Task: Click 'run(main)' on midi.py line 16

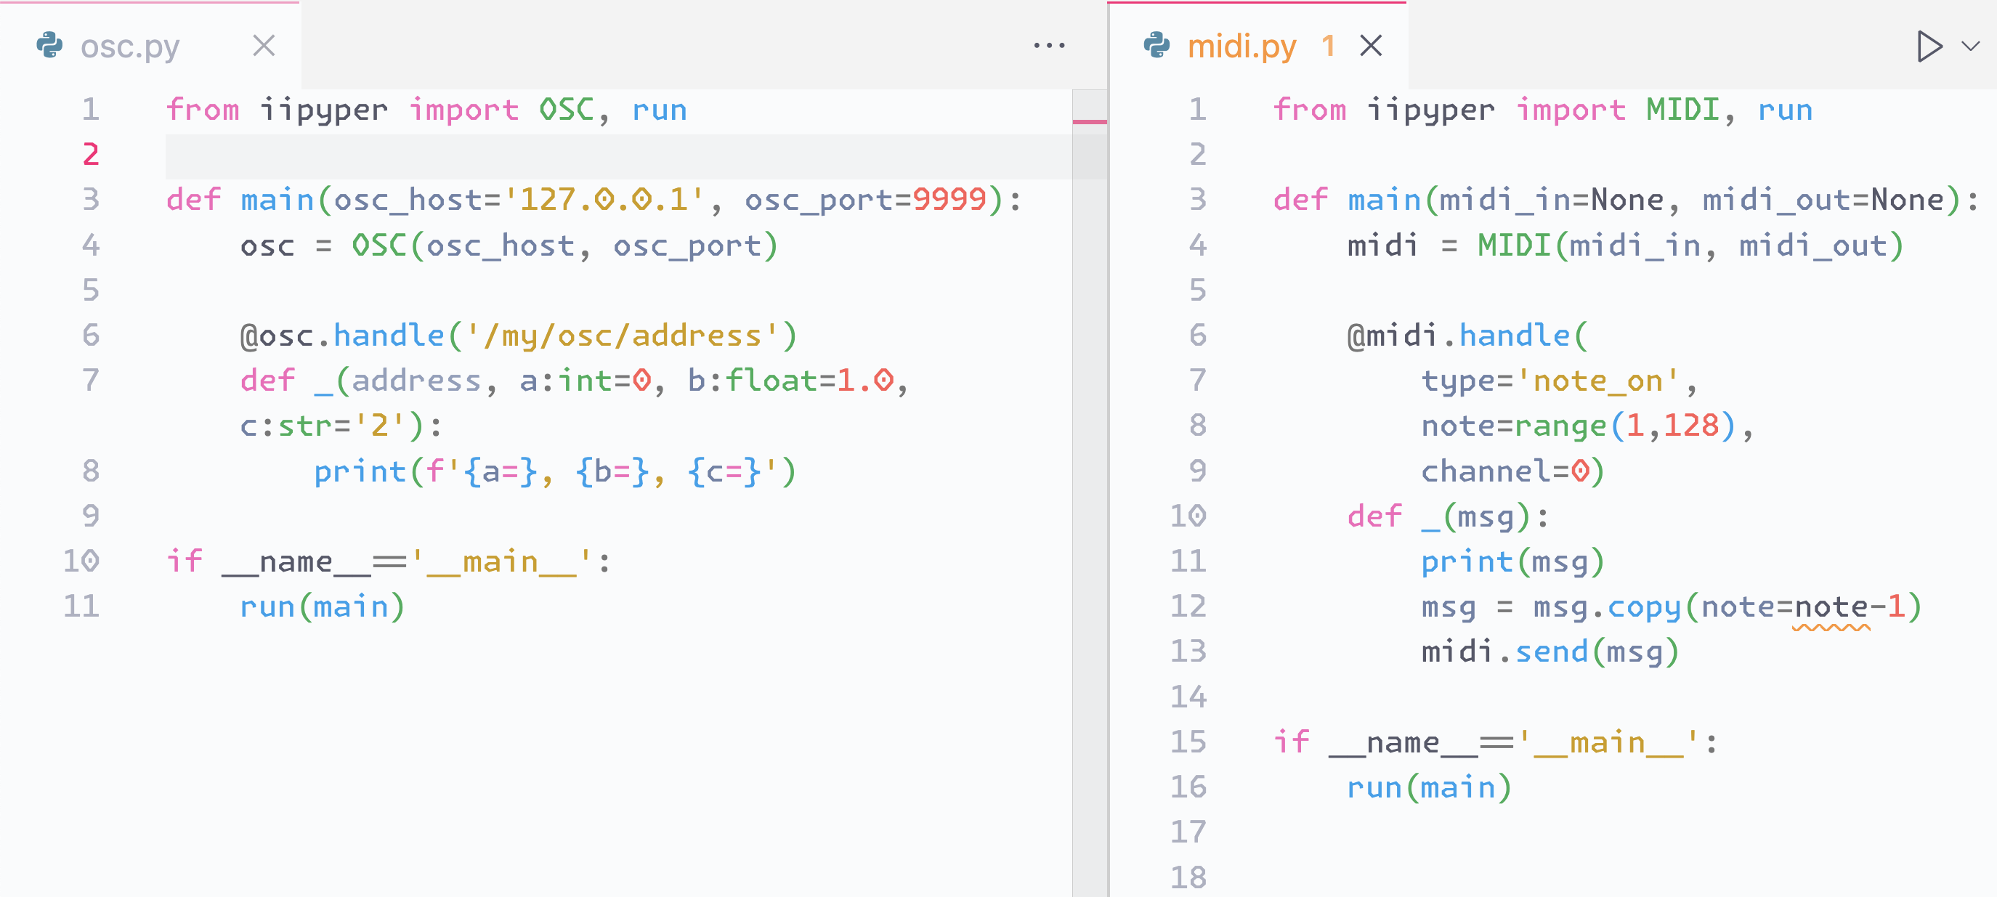Action: 1430,789
